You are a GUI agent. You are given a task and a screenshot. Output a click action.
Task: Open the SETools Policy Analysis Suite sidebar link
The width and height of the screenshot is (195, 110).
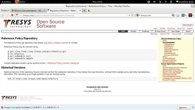click(173, 71)
